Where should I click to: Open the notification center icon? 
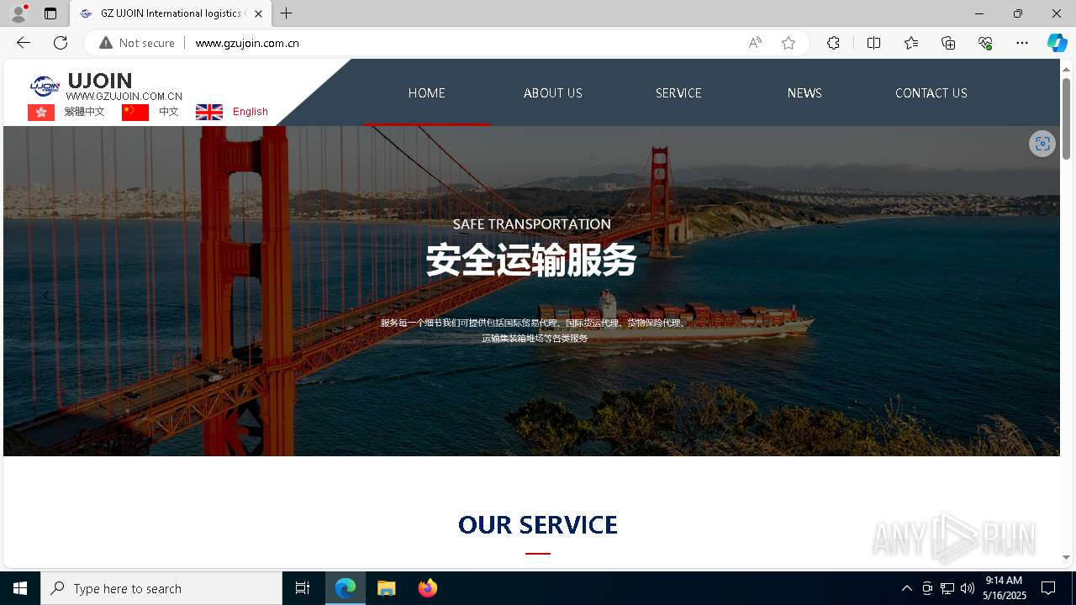(x=1048, y=588)
